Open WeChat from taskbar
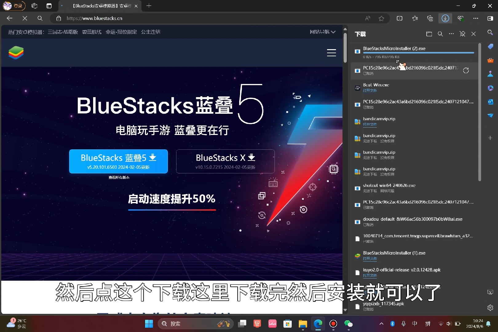 [x=348, y=324]
